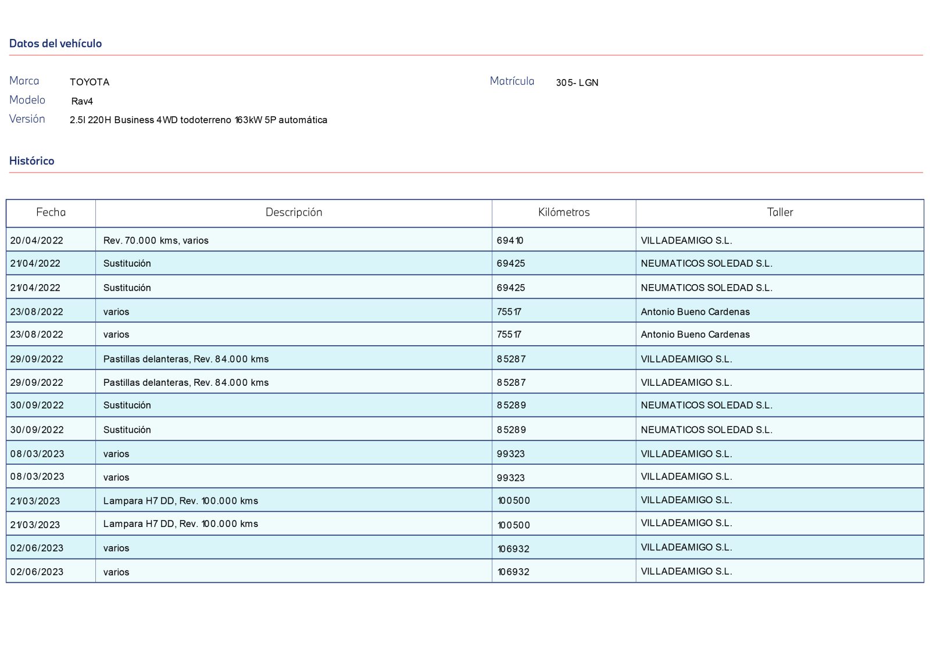Image resolution: width=930 pixels, height=649 pixels.
Task: Click the Rav4 model value
Action: point(82,101)
